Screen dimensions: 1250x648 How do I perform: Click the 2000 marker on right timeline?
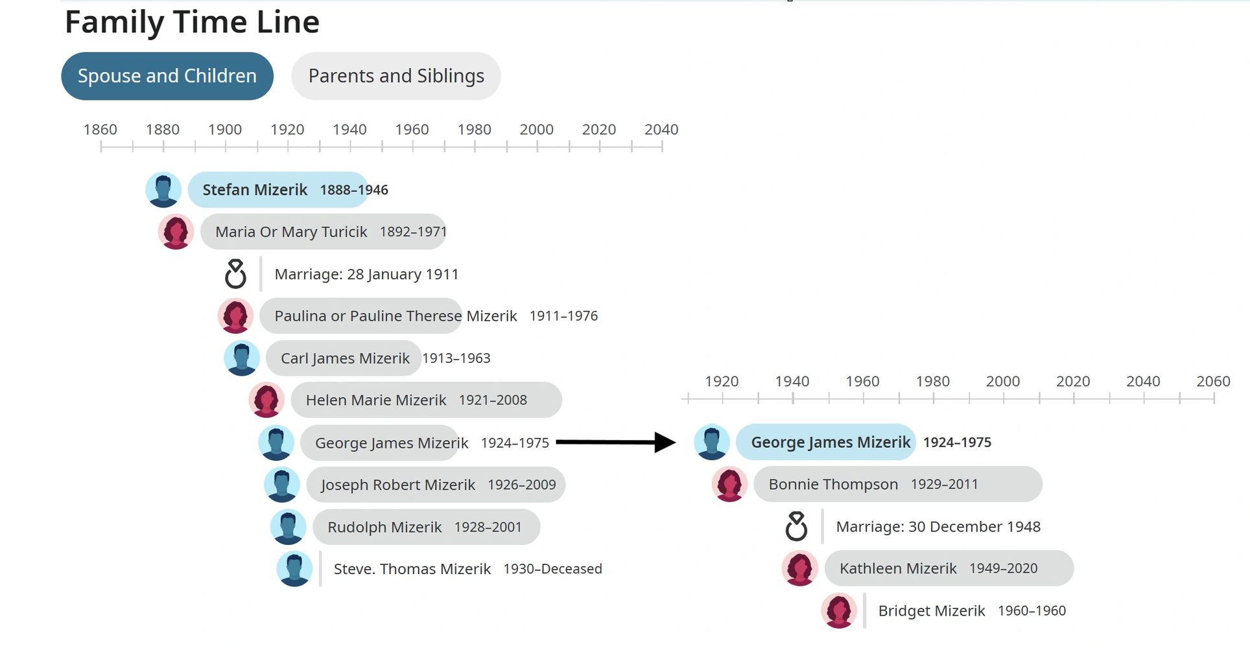(x=1002, y=382)
